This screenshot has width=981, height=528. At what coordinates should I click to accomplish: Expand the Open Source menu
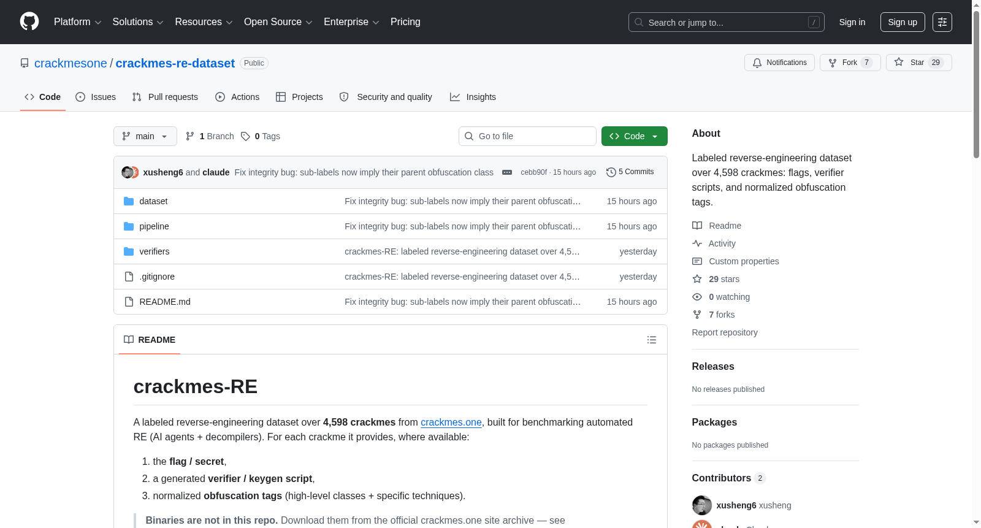click(278, 22)
